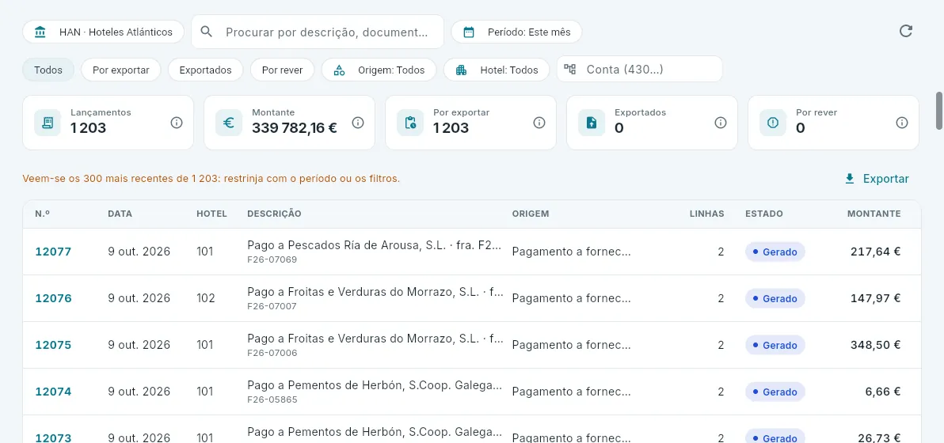Viewport: 944px width, 443px height.
Task: Click the orange 300 mais recentes notice
Action: (211, 179)
